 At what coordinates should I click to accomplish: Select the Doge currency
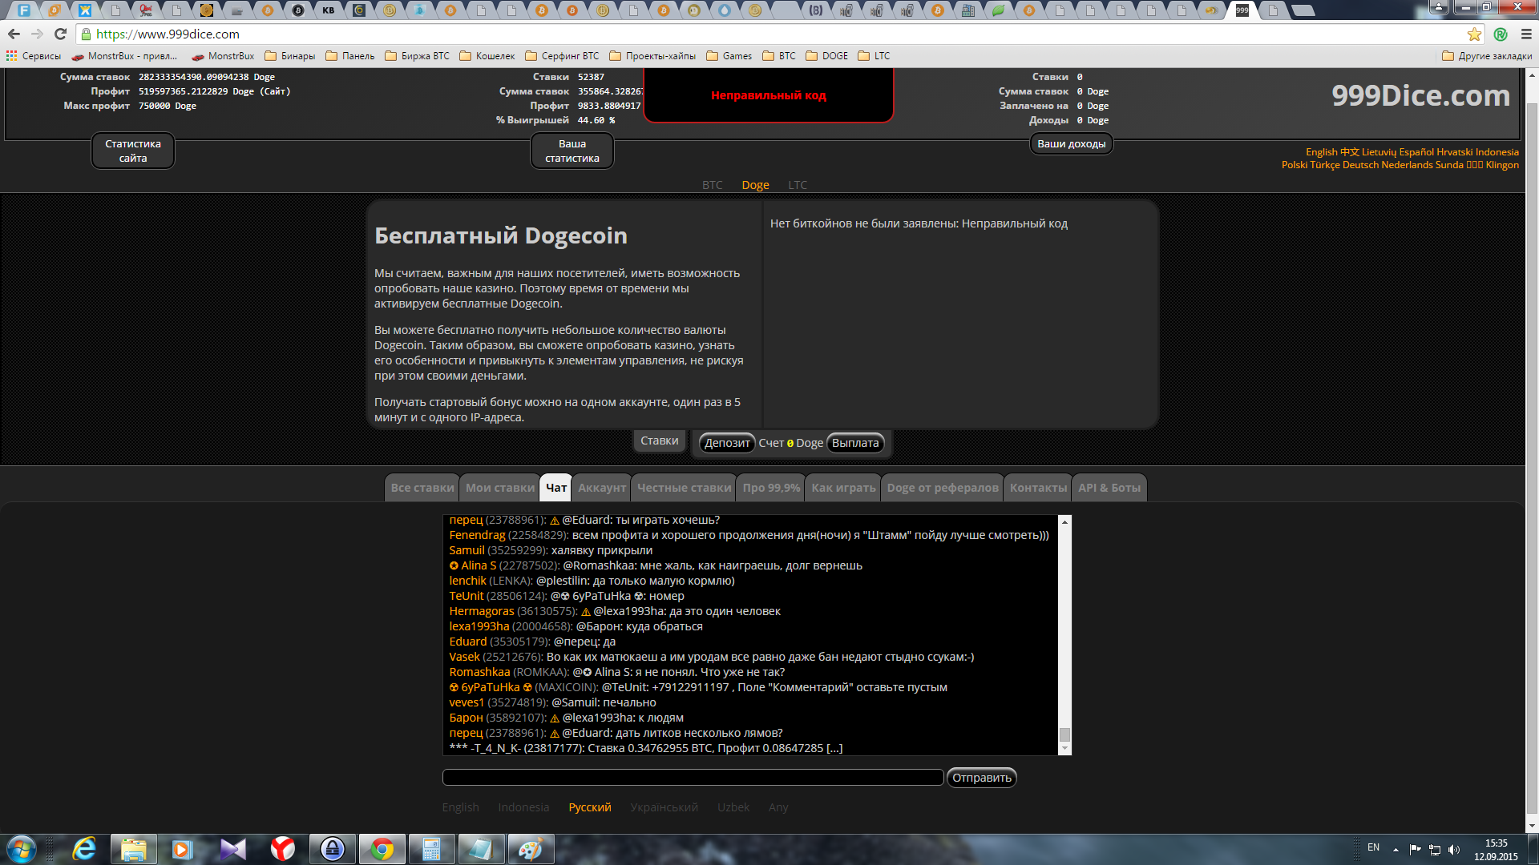(755, 185)
